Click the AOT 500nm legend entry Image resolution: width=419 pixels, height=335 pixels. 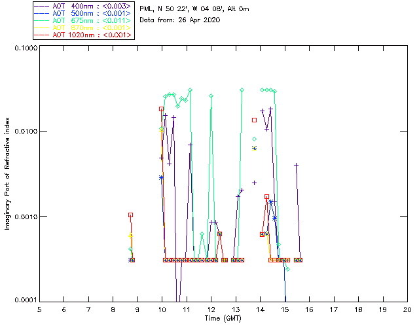point(84,13)
